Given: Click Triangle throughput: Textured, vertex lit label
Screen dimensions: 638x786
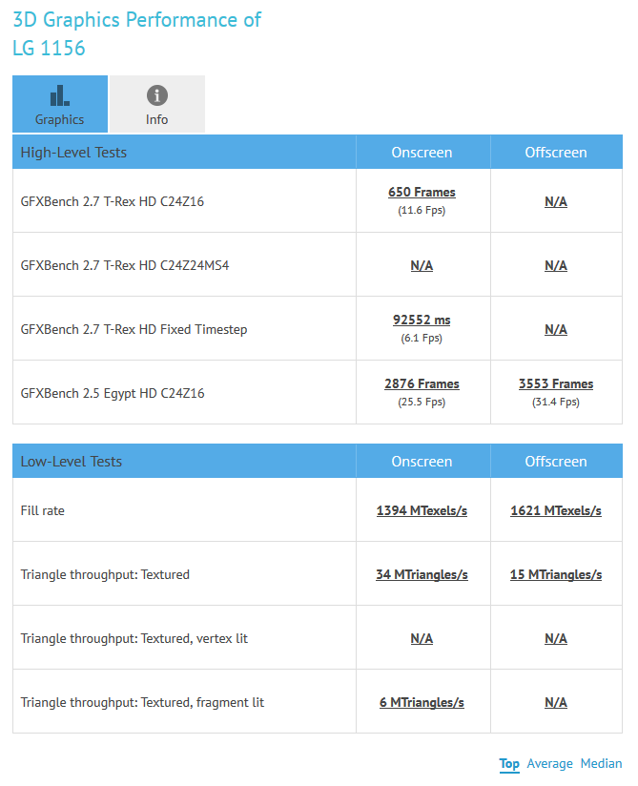Looking at the screenshot, I should pos(134,638).
